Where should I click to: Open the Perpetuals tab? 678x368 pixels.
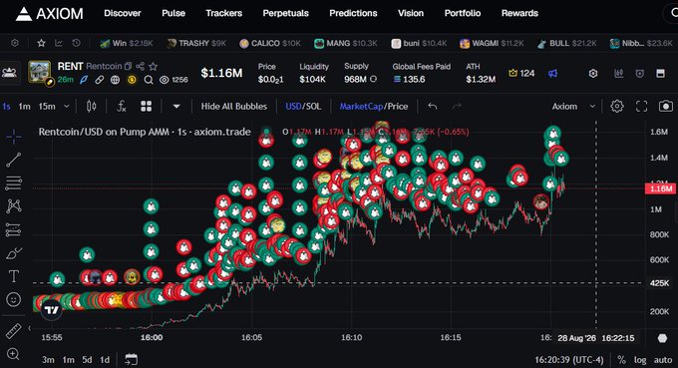[286, 13]
